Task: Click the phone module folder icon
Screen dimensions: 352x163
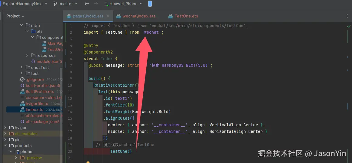Action: point(17,152)
